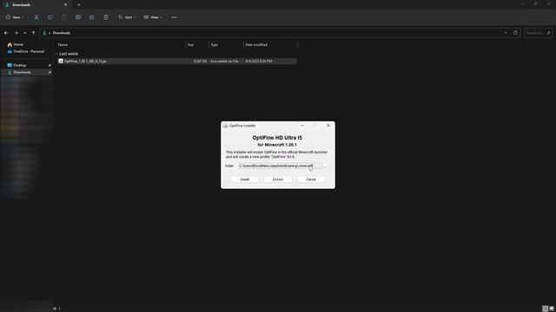
Task: Sort by the Type column header
Action: coord(215,45)
